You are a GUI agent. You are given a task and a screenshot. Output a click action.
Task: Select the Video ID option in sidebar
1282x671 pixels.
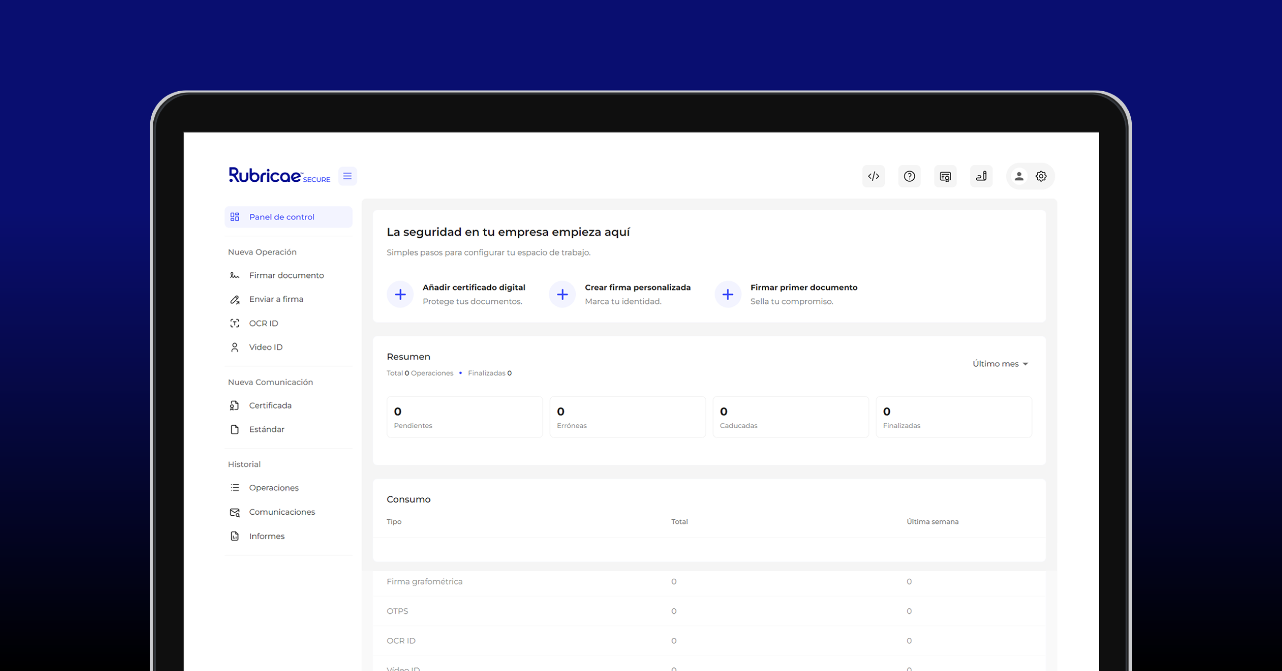264,346
